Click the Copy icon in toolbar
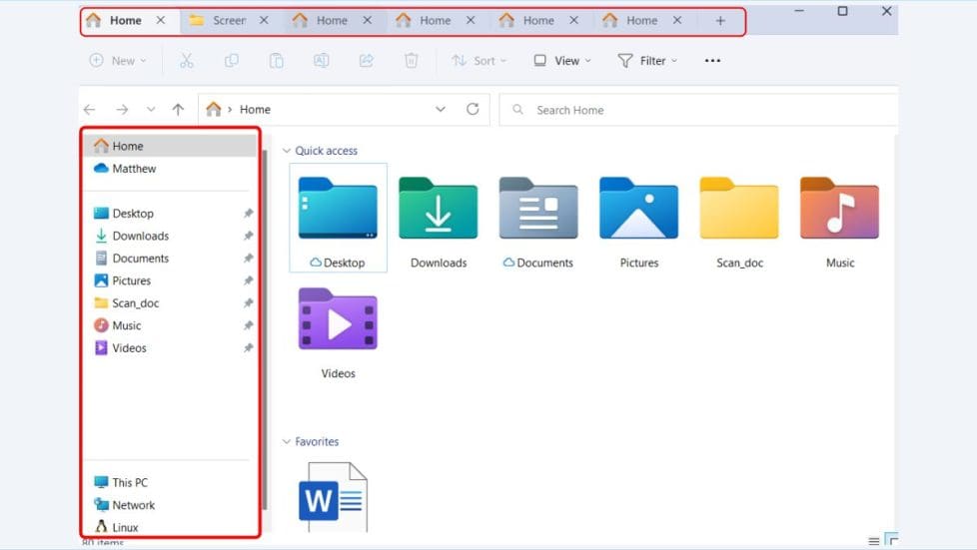This screenshot has height=550, width=977. pyautogui.click(x=232, y=61)
